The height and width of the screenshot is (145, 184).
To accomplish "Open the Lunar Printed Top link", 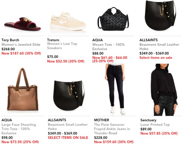I will click(155, 125).
